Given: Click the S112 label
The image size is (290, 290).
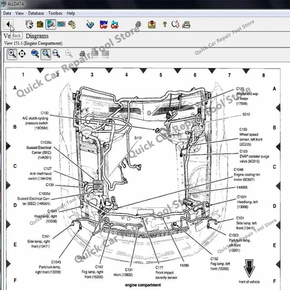Looking at the screenshot, I should pyautogui.click(x=138, y=138).
